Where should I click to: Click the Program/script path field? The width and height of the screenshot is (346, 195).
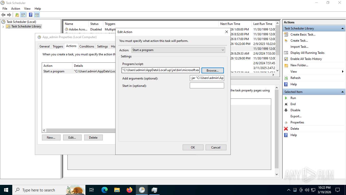(161, 70)
